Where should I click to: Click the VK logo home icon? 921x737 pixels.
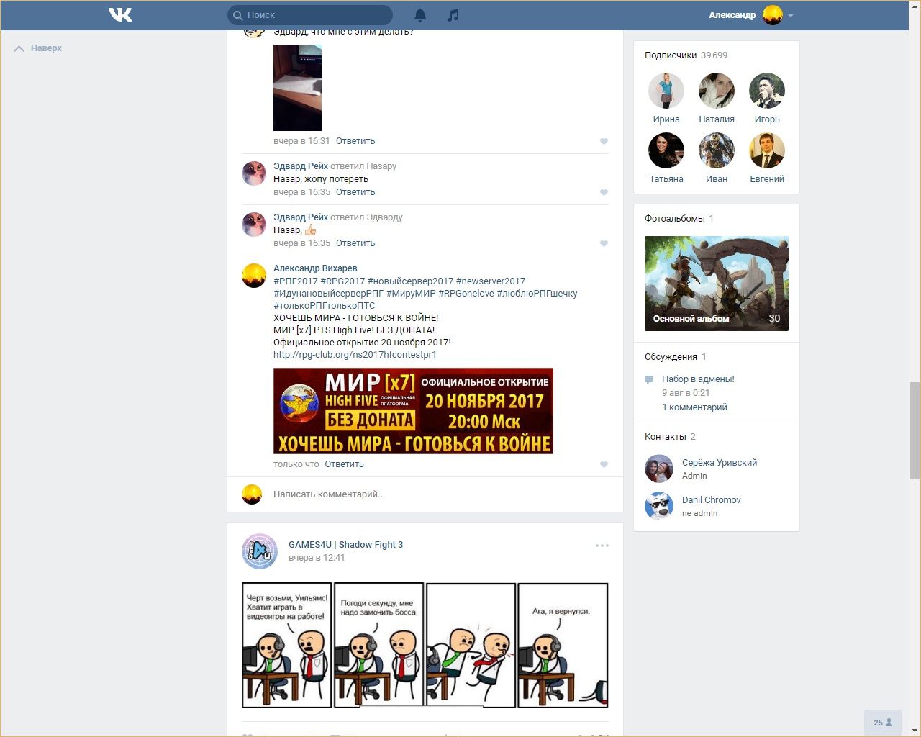click(120, 14)
